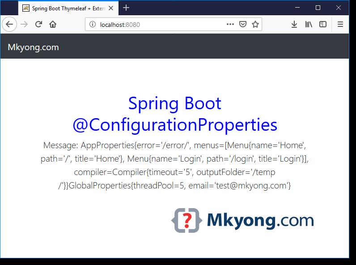The image size is (356, 265).
Task: Reload the current localhost page
Action: coord(38,25)
